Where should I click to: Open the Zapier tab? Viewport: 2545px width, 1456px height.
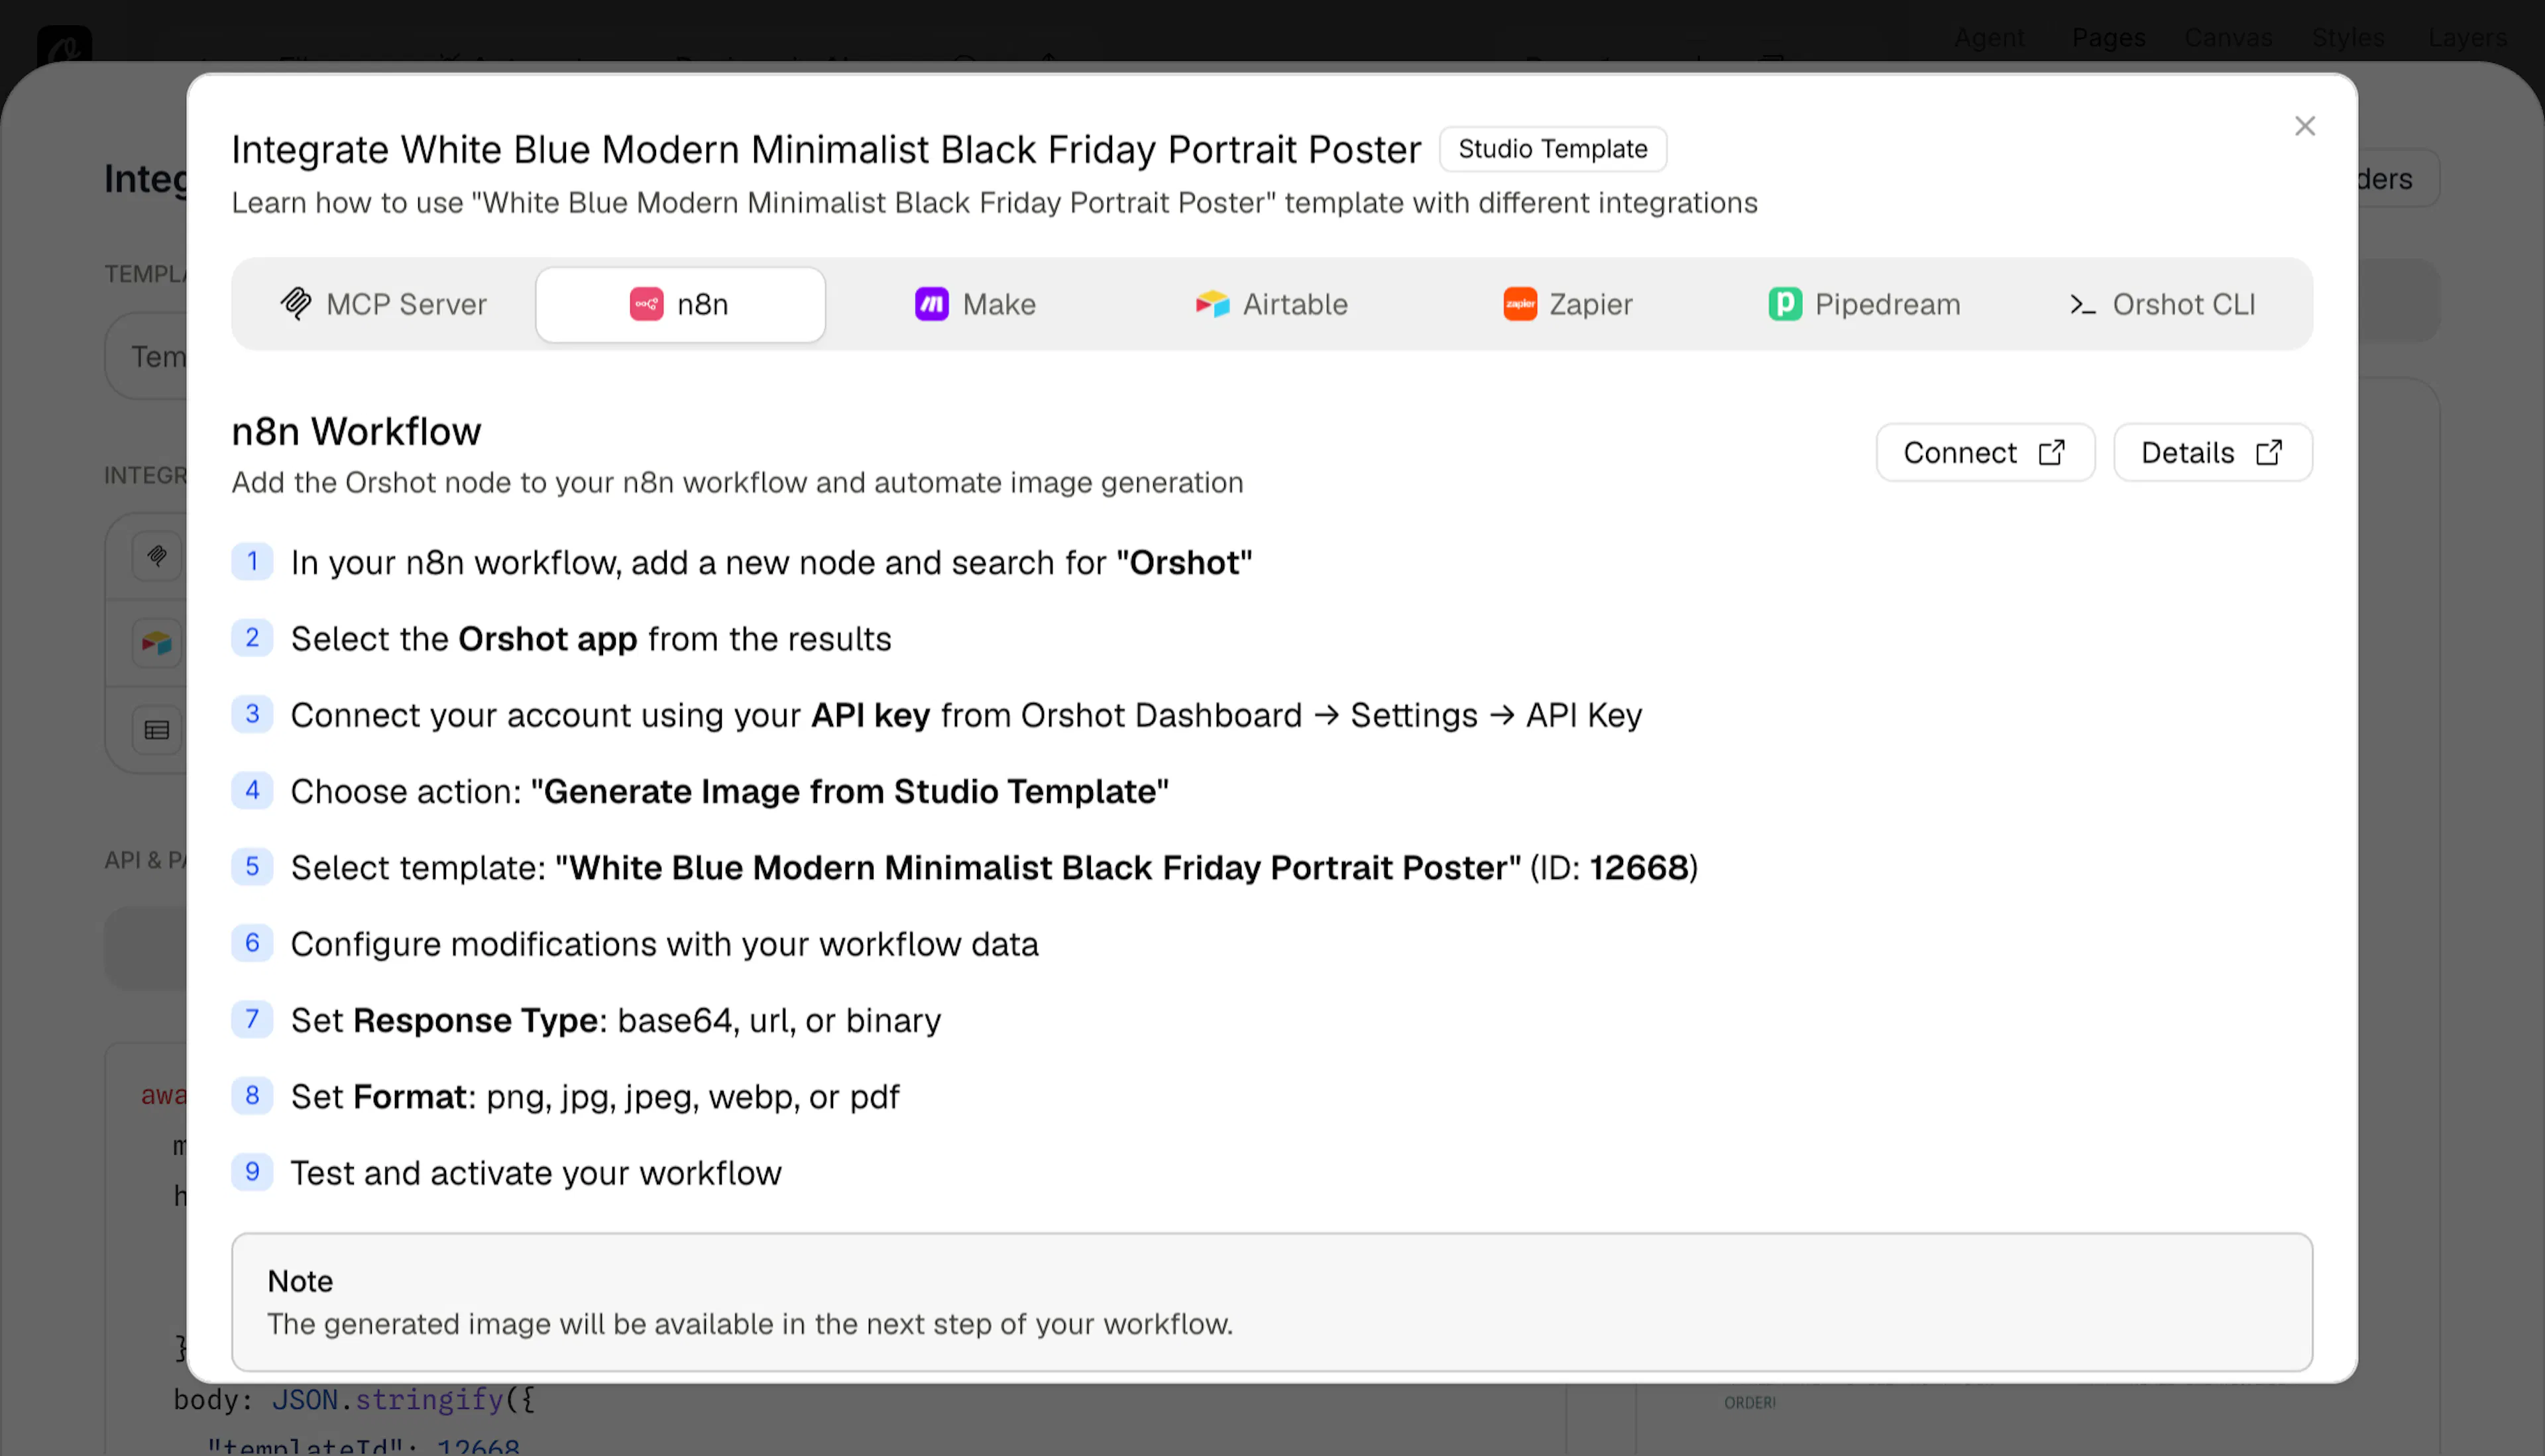click(x=1567, y=304)
